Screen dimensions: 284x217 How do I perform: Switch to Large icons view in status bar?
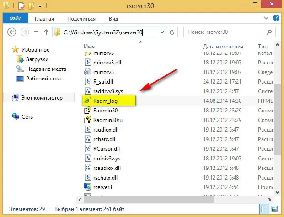tap(274, 209)
